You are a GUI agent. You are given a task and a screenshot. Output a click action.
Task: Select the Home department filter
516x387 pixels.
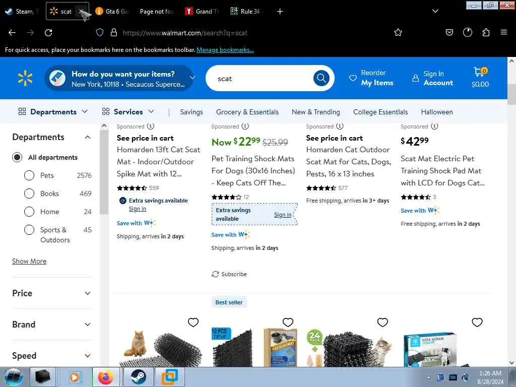click(29, 212)
